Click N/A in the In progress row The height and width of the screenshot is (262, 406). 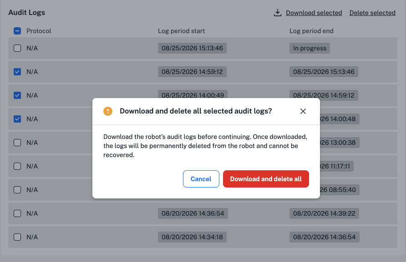click(x=32, y=48)
